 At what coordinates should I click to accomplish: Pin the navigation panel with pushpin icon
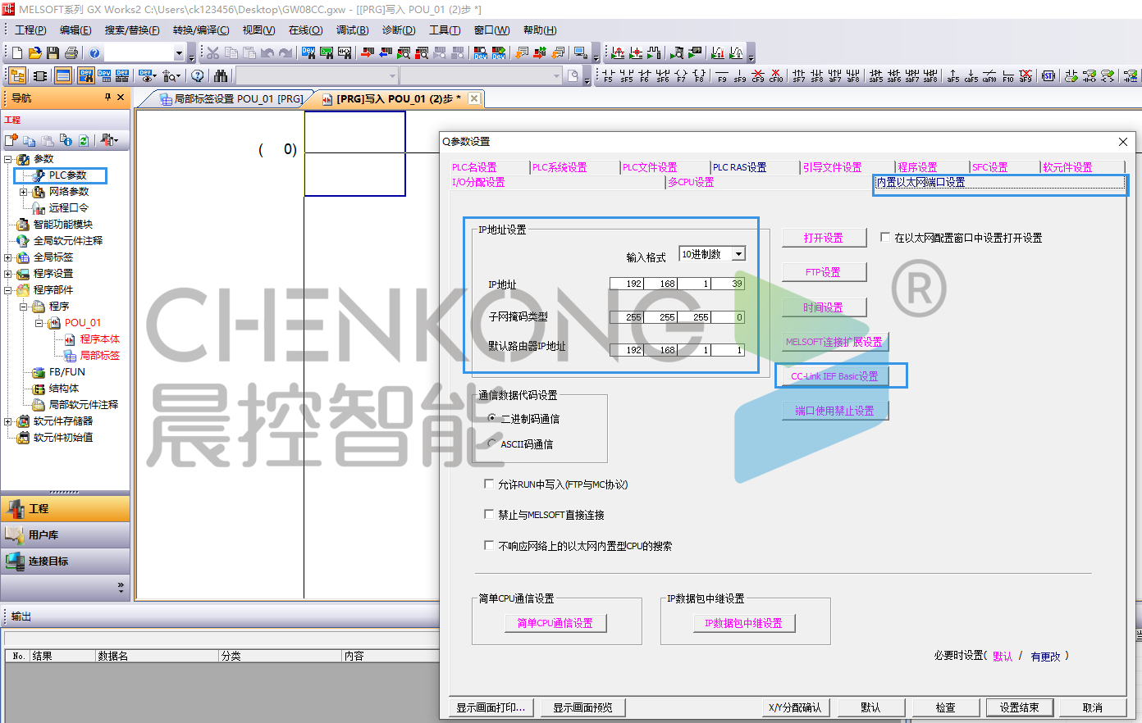(x=107, y=98)
